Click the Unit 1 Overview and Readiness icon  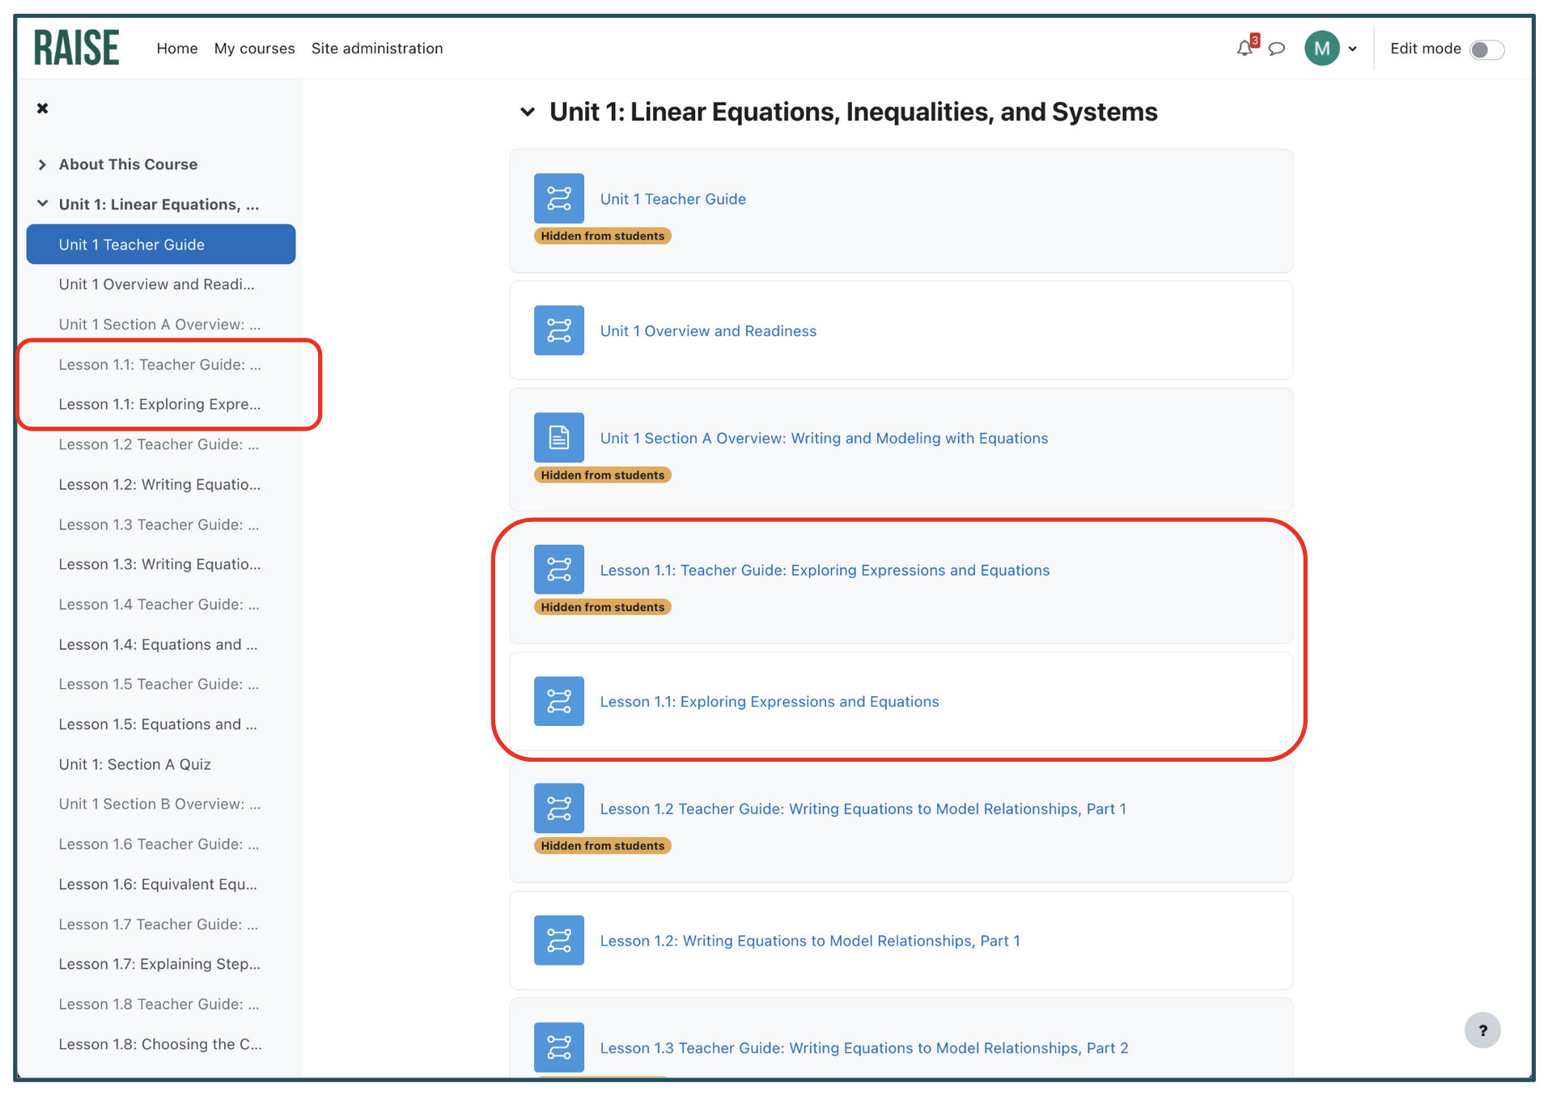tap(558, 330)
